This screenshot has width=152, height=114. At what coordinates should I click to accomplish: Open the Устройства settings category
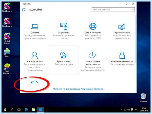(x=64, y=31)
